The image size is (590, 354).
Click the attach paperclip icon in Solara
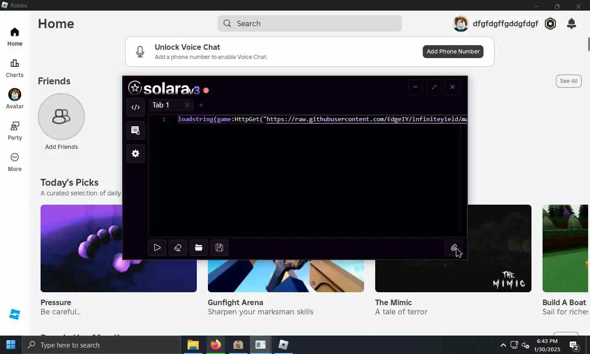click(454, 248)
